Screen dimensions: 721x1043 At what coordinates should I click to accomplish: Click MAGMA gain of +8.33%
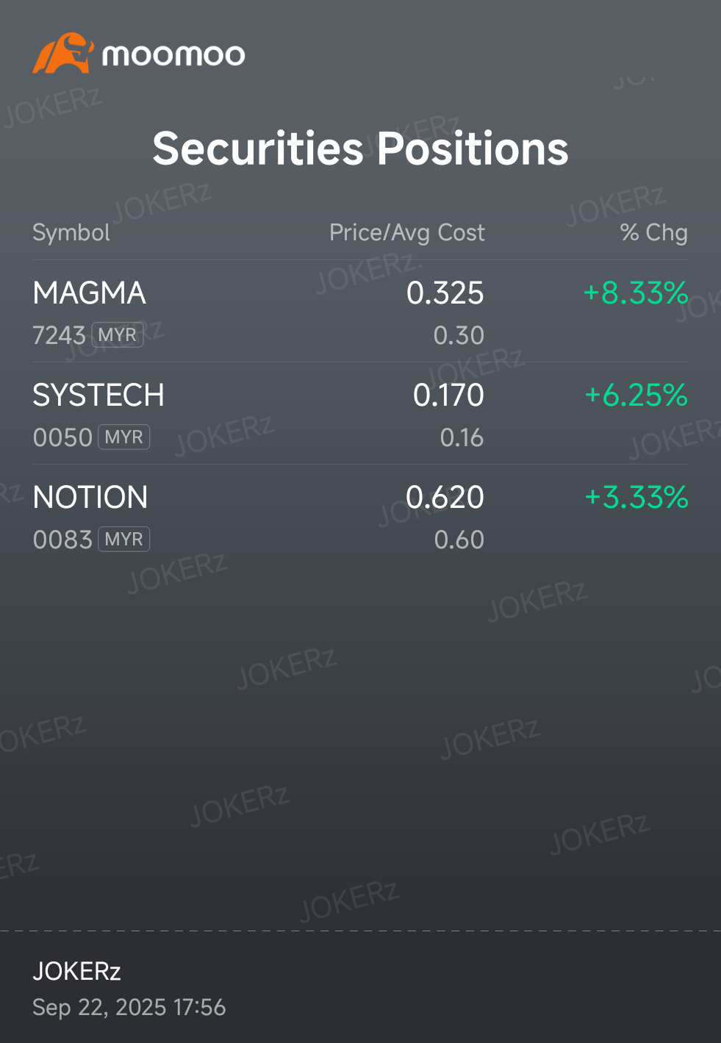coord(636,293)
